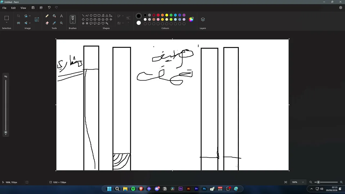Screen dimensions: 345x194
Task: Choose the Diamond shape
Action: click(x=83, y=19)
